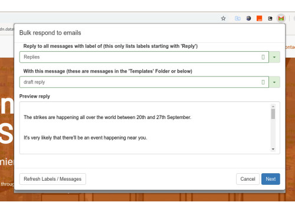Click 'event happening near you' preview line
Viewport: 295px width, 212px height.
(86, 138)
